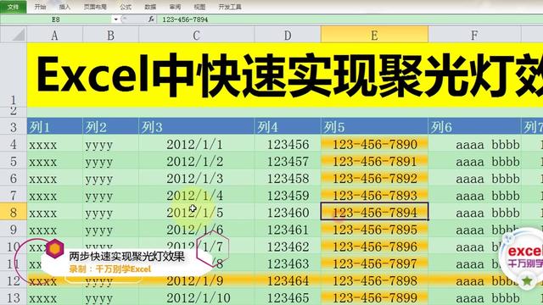This screenshot has height=305, width=543.
Task: Select row 7 header
Action: point(14,195)
